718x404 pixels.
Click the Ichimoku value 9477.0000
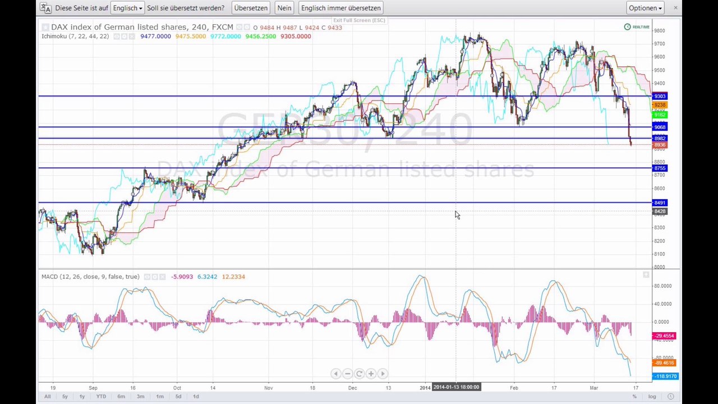(x=155, y=36)
